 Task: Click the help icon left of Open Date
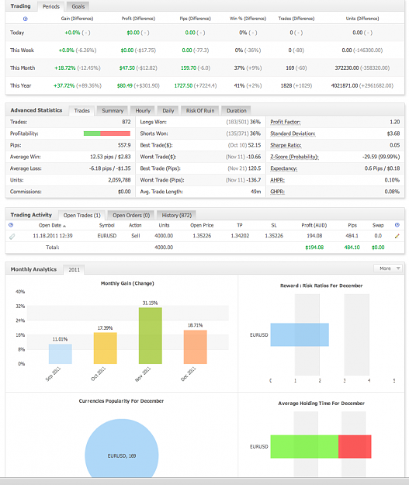pyautogui.click(x=11, y=225)
